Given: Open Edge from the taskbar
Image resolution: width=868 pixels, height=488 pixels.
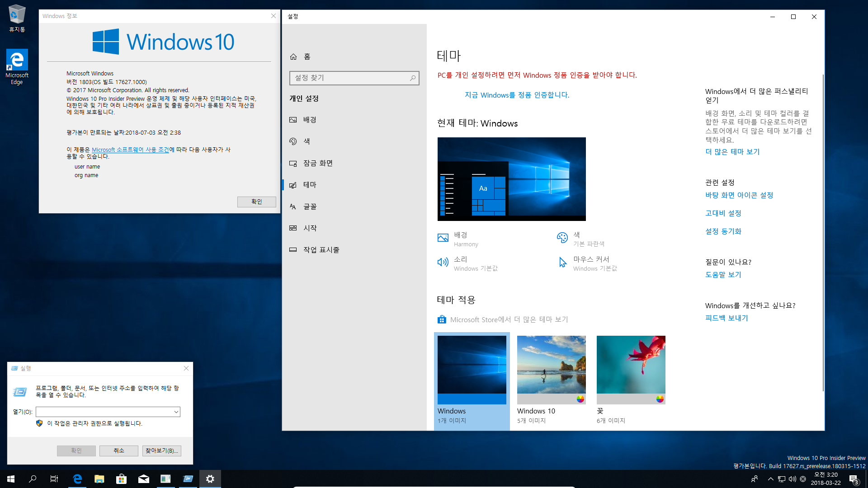Looking at the screenshot, I should point(77,479).
